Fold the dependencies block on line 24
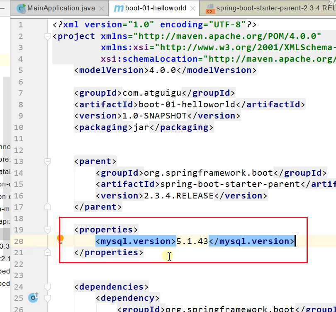The image size is (336, 312). [x=48, y=287]
